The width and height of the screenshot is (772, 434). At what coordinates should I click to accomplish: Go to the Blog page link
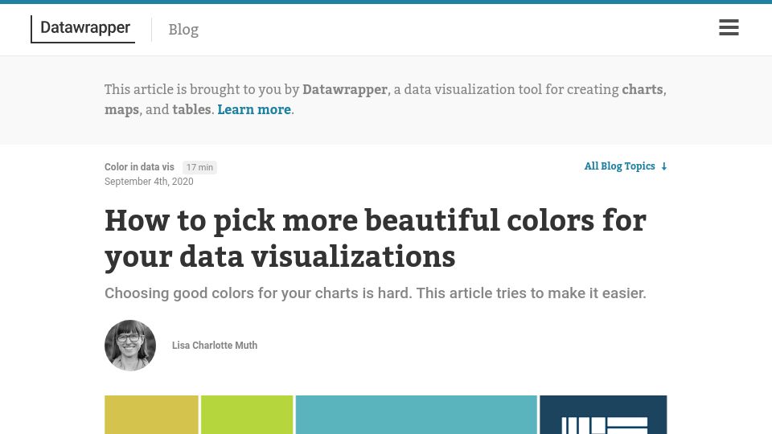[183, 30]
